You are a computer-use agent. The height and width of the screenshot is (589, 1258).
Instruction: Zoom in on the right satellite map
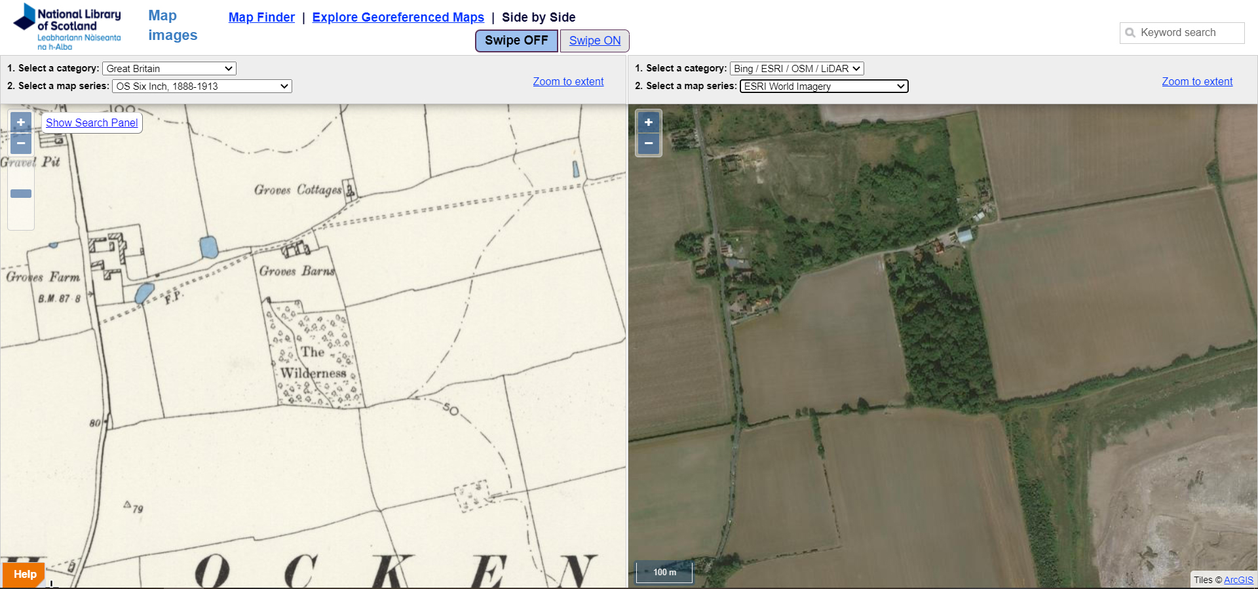pyautogui.click(x=649, y=123)
